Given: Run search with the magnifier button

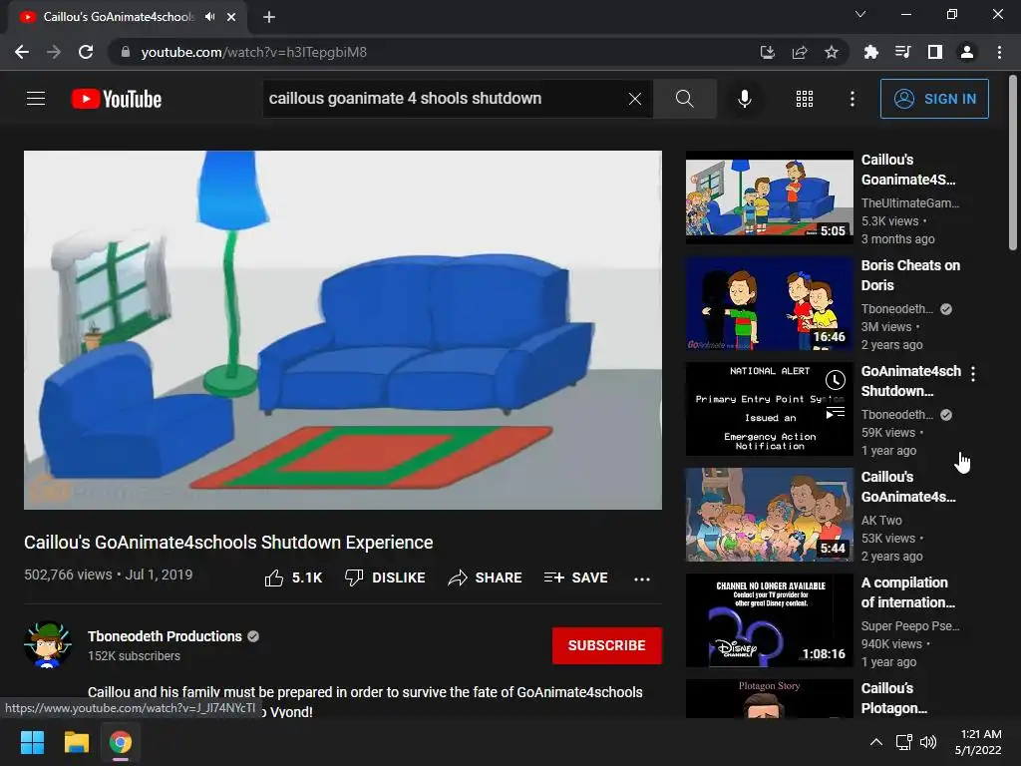Looking at the screenshot, I should coord(684,99).
